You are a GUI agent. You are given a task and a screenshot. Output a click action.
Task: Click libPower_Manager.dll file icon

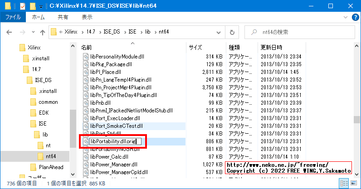[x=86, y=165]
